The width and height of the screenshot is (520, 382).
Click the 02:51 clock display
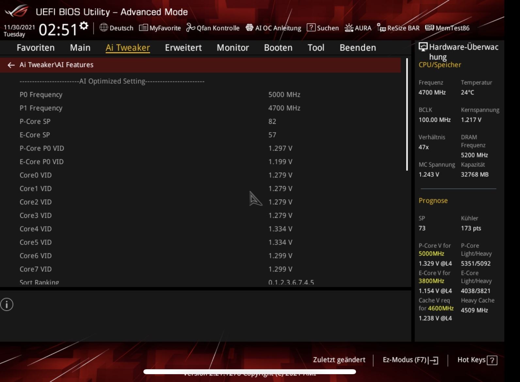click(58, 30)
